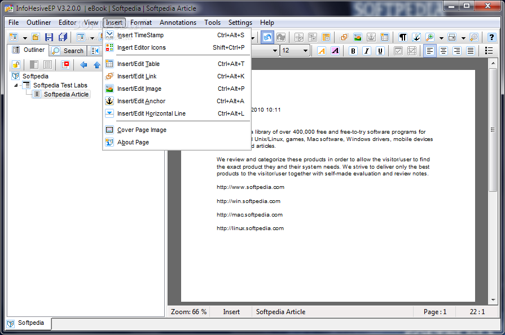Image resolution: width=505 pixels, height=335 pixels.
Task: Open the File menu
Action: point(14,23)
